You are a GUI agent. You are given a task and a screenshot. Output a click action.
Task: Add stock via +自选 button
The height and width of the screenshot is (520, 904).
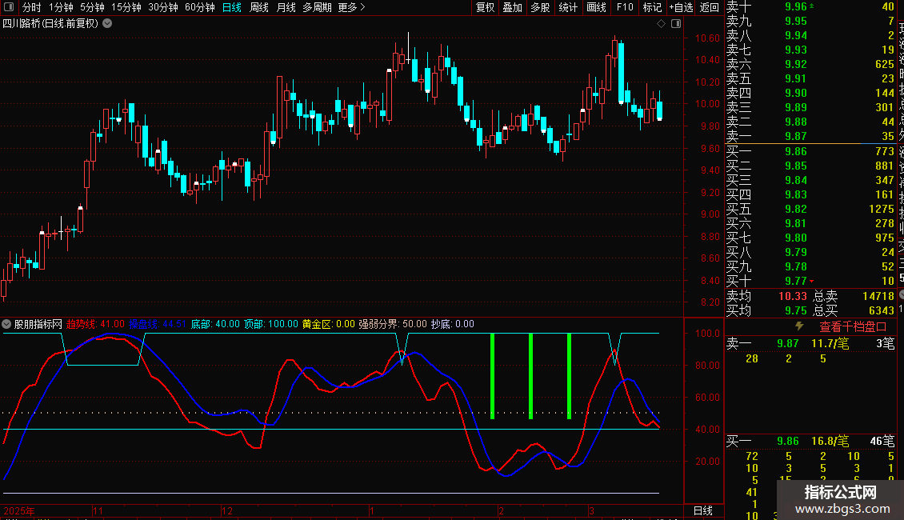pos(681,7)
